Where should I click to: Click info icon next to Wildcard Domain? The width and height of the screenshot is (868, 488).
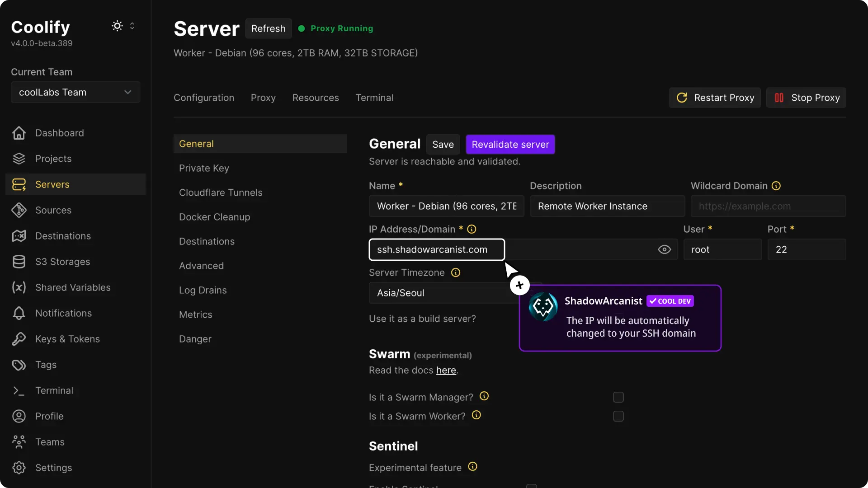click(x=776, y=186)
